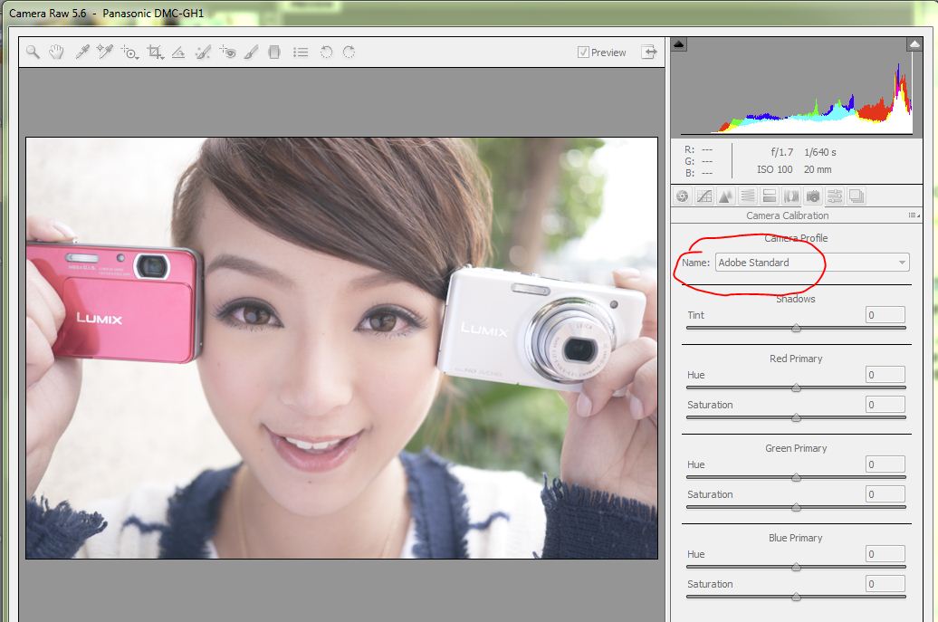Pick the White Balance eyedropper tool

[81, 53]
